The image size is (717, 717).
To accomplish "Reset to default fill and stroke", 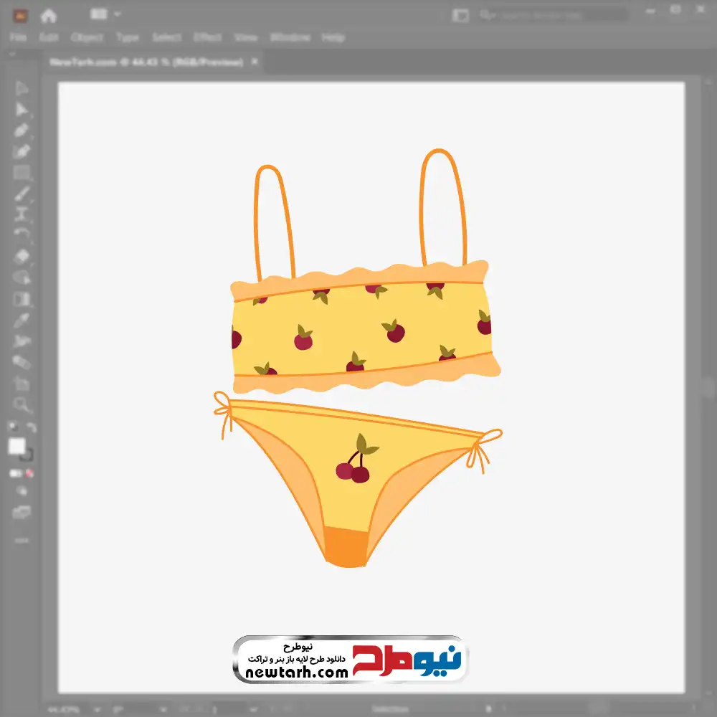I will coord(12,428).
